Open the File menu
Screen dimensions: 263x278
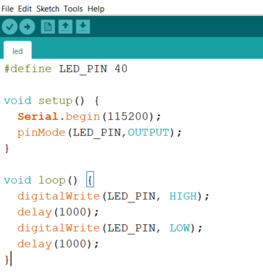tap(7, 9)
